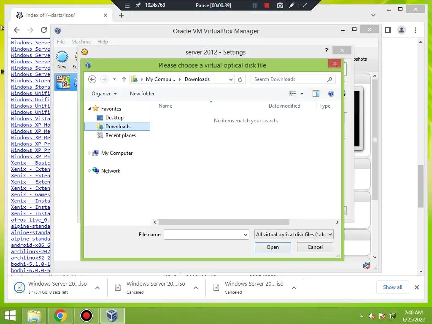
Task: Click the search magnifier icon
Action: point(329,79)
